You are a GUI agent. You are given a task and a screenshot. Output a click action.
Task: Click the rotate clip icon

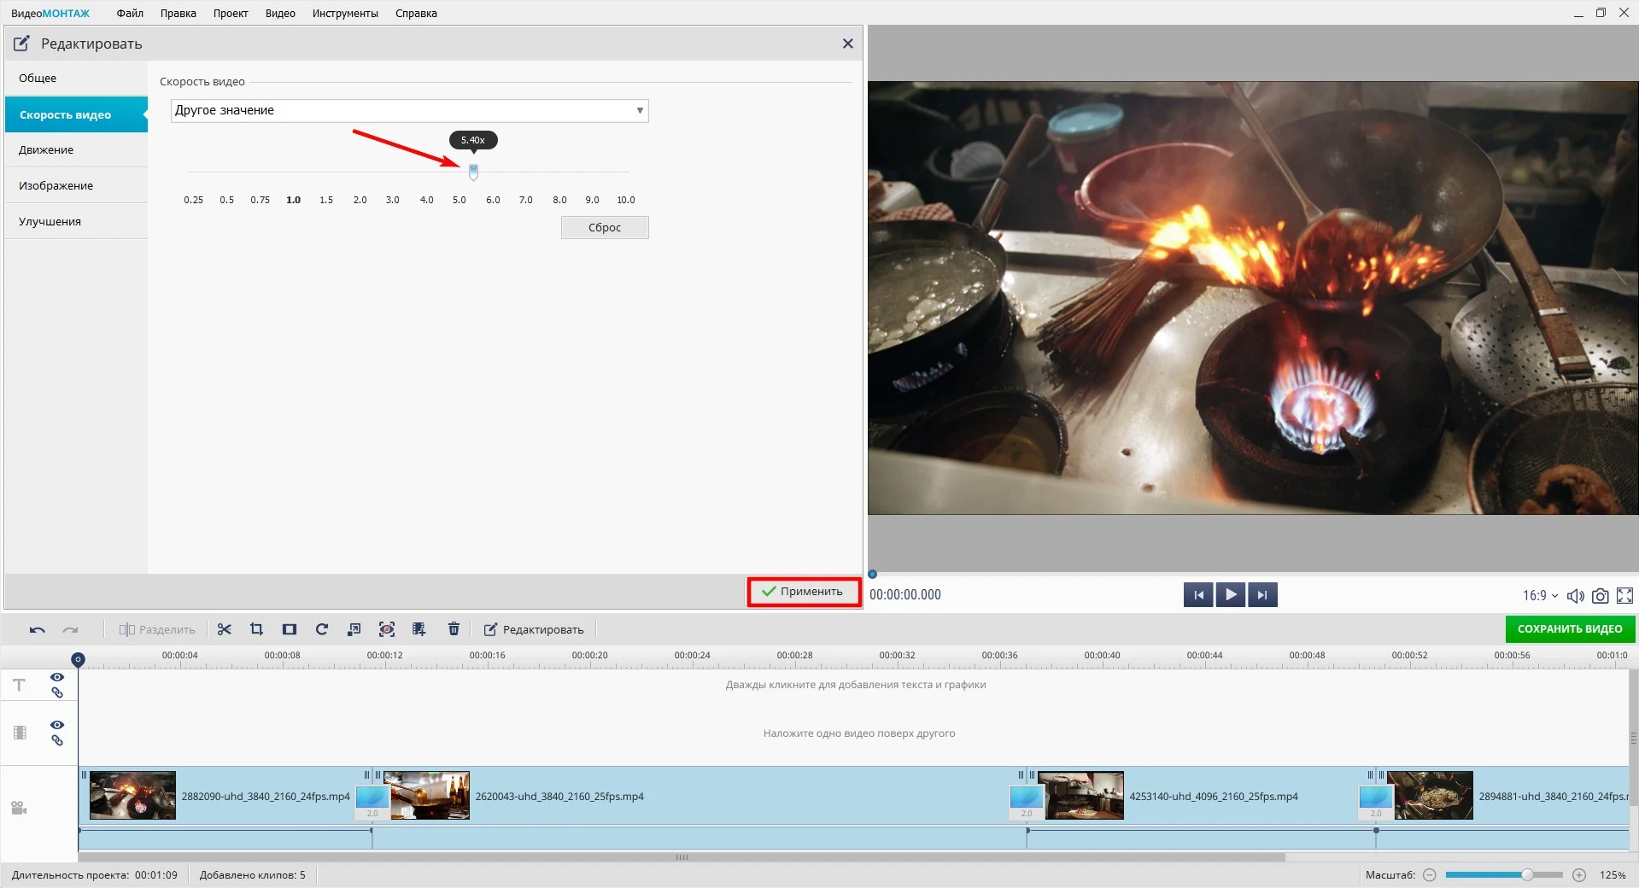pos(322,629)
